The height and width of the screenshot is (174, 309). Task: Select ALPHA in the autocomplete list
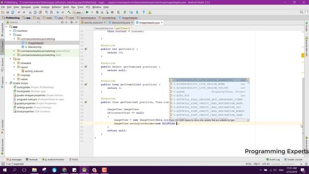point(209,92)
